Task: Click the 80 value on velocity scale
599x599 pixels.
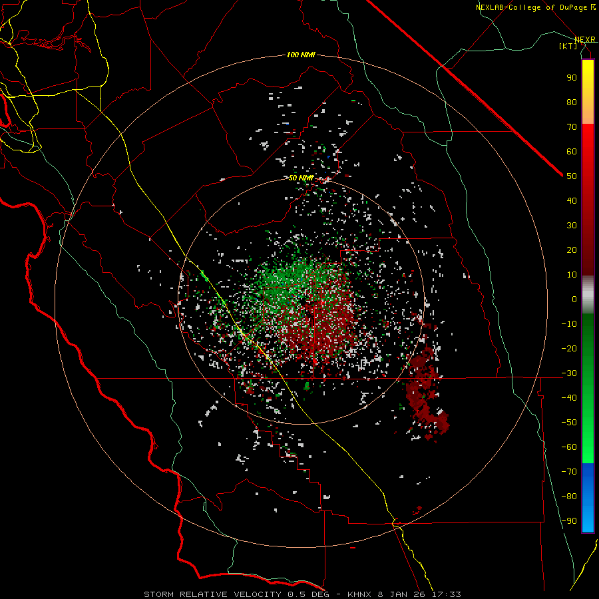Action: [572, 102]
